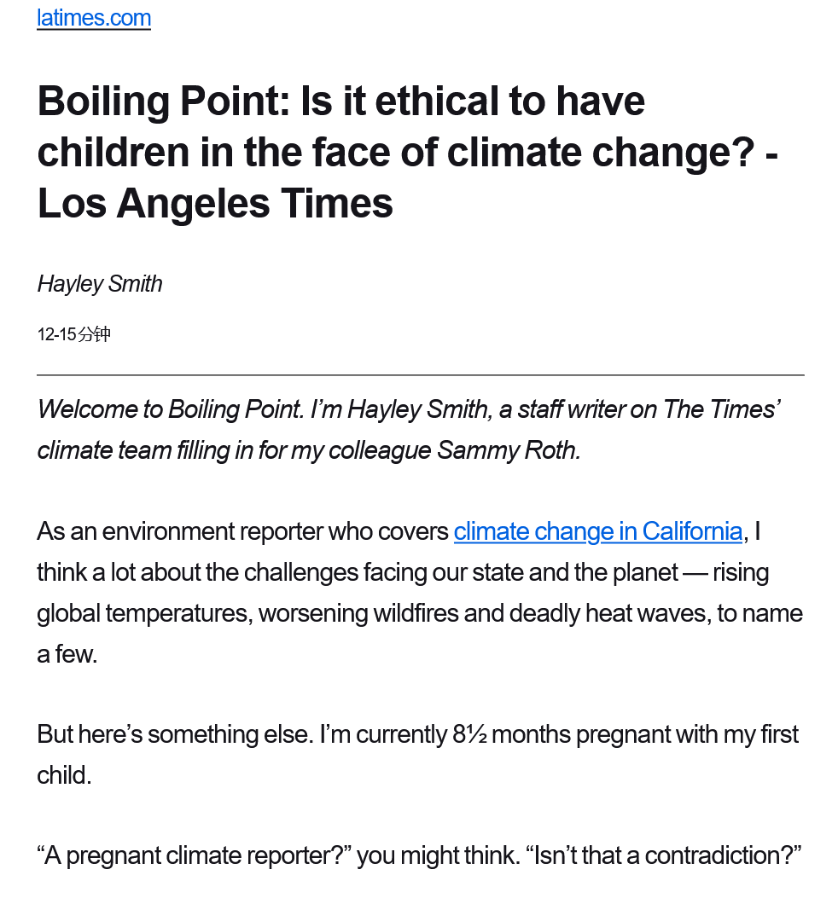Click the article headline about having children
The width and height of the screenshot is (838, 904).
407,152
